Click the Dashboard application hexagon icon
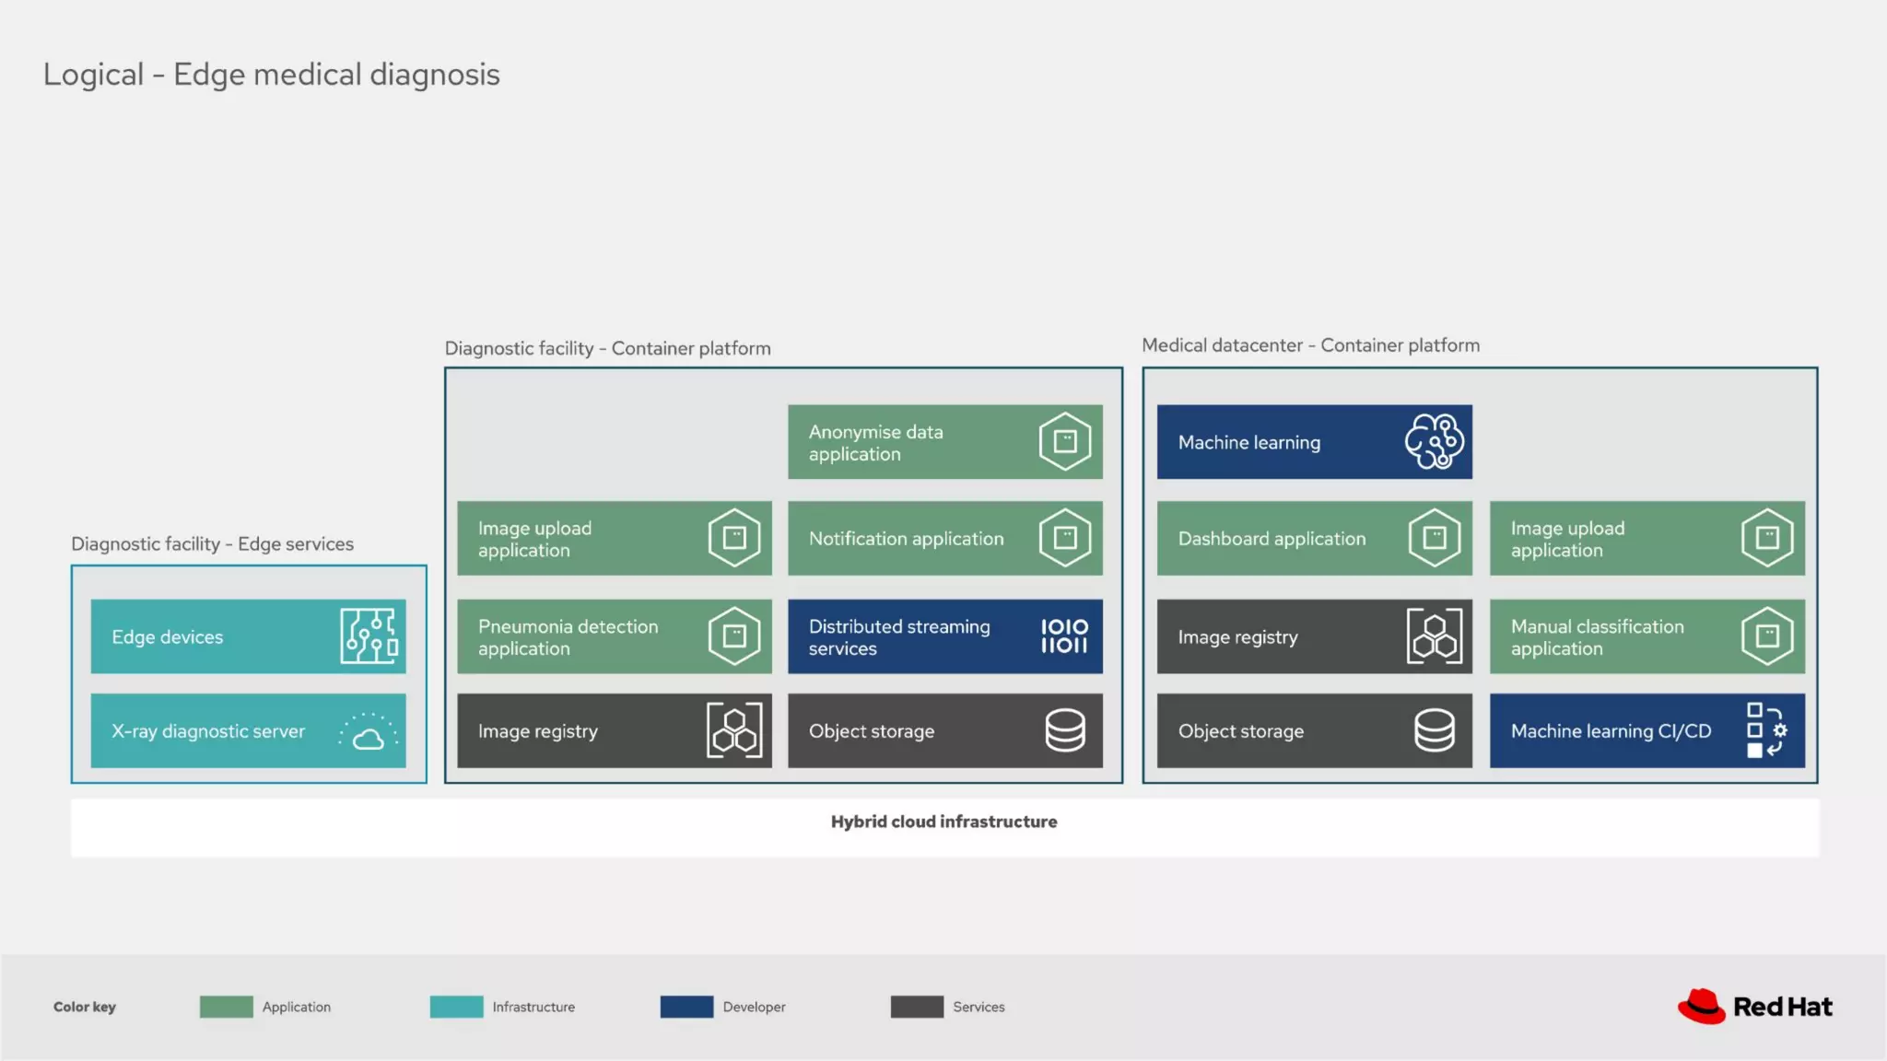Image resolution: width=1887 pixels, height=1061 pixels. click(x=1434, y=538)
